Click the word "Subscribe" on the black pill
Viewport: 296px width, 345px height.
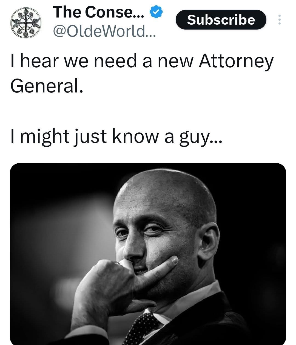(x=221, y=20)
